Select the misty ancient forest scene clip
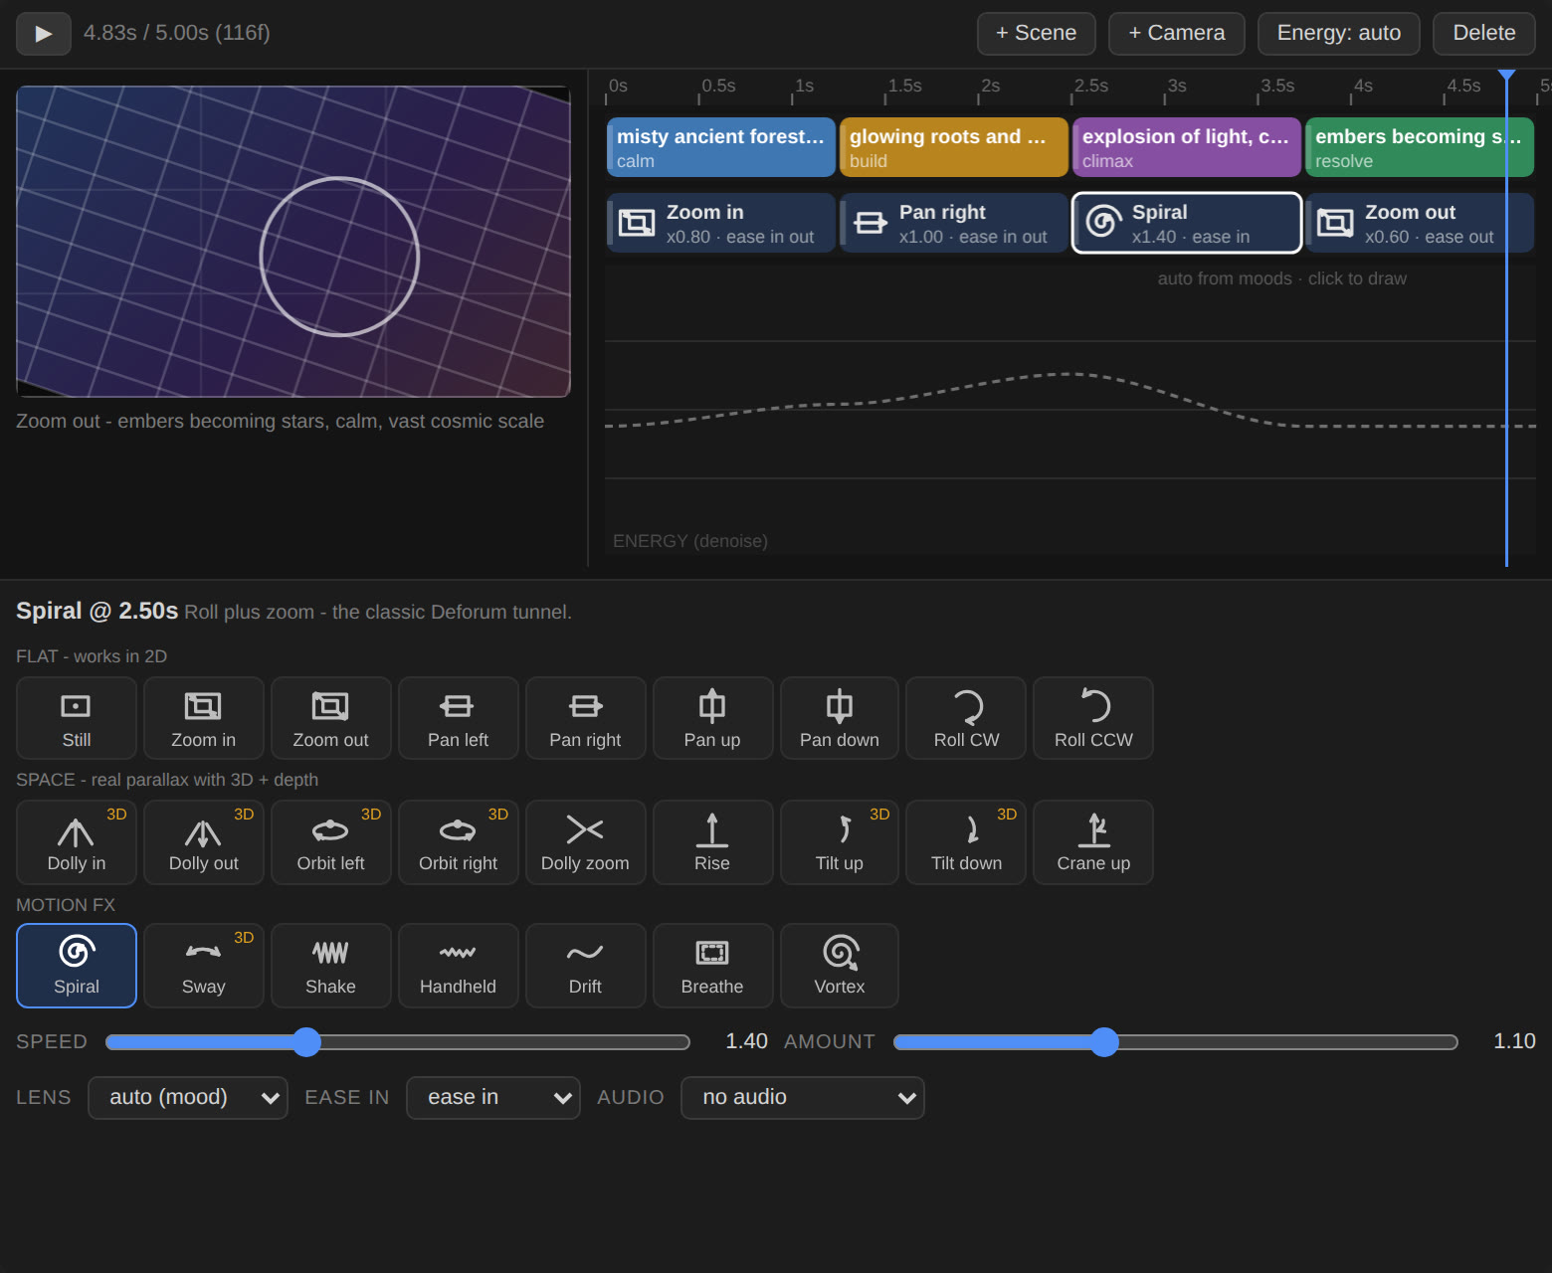Image resolution: width=1552 pixels, height=1273 pixels. [x=721, y=147]
